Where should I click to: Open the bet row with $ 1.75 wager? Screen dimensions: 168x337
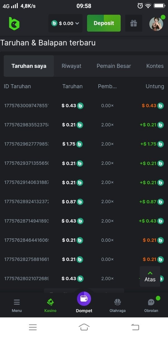click(26, 144)
